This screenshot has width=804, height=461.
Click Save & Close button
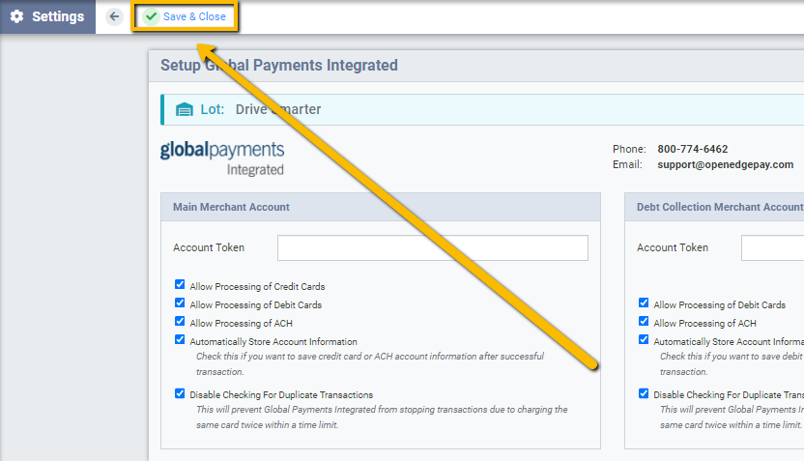186,16
